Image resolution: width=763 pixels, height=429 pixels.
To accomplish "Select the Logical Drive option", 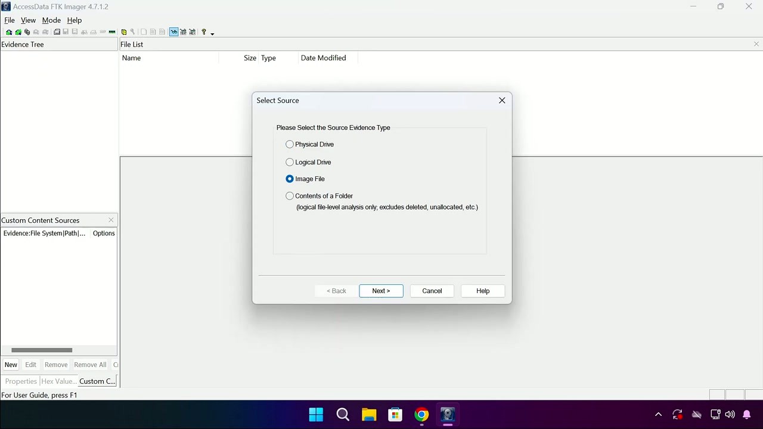I will coord(290,162).
